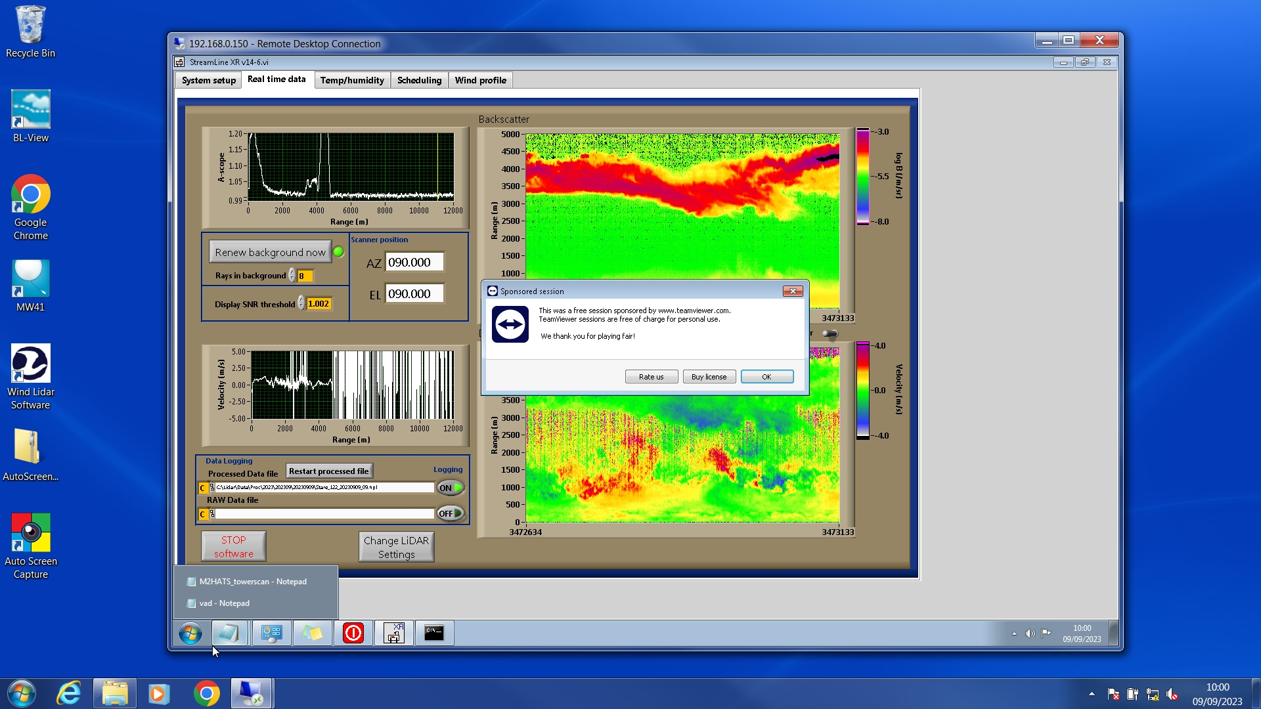Viewport: 1261px width, 709px height.
Task: Open the Temp/humidity tab
Action: [352, 80]
